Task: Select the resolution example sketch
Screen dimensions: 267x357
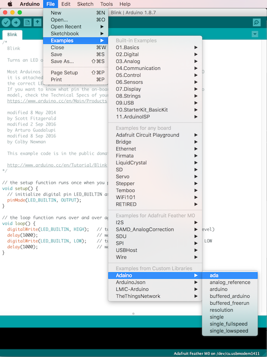Action: point(230,310)
